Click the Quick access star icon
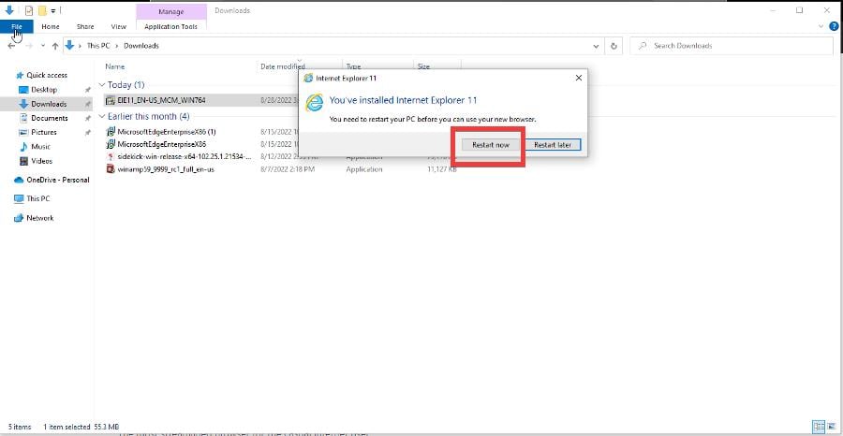This screenshot has width=843, height=436. tap(20, 75)
